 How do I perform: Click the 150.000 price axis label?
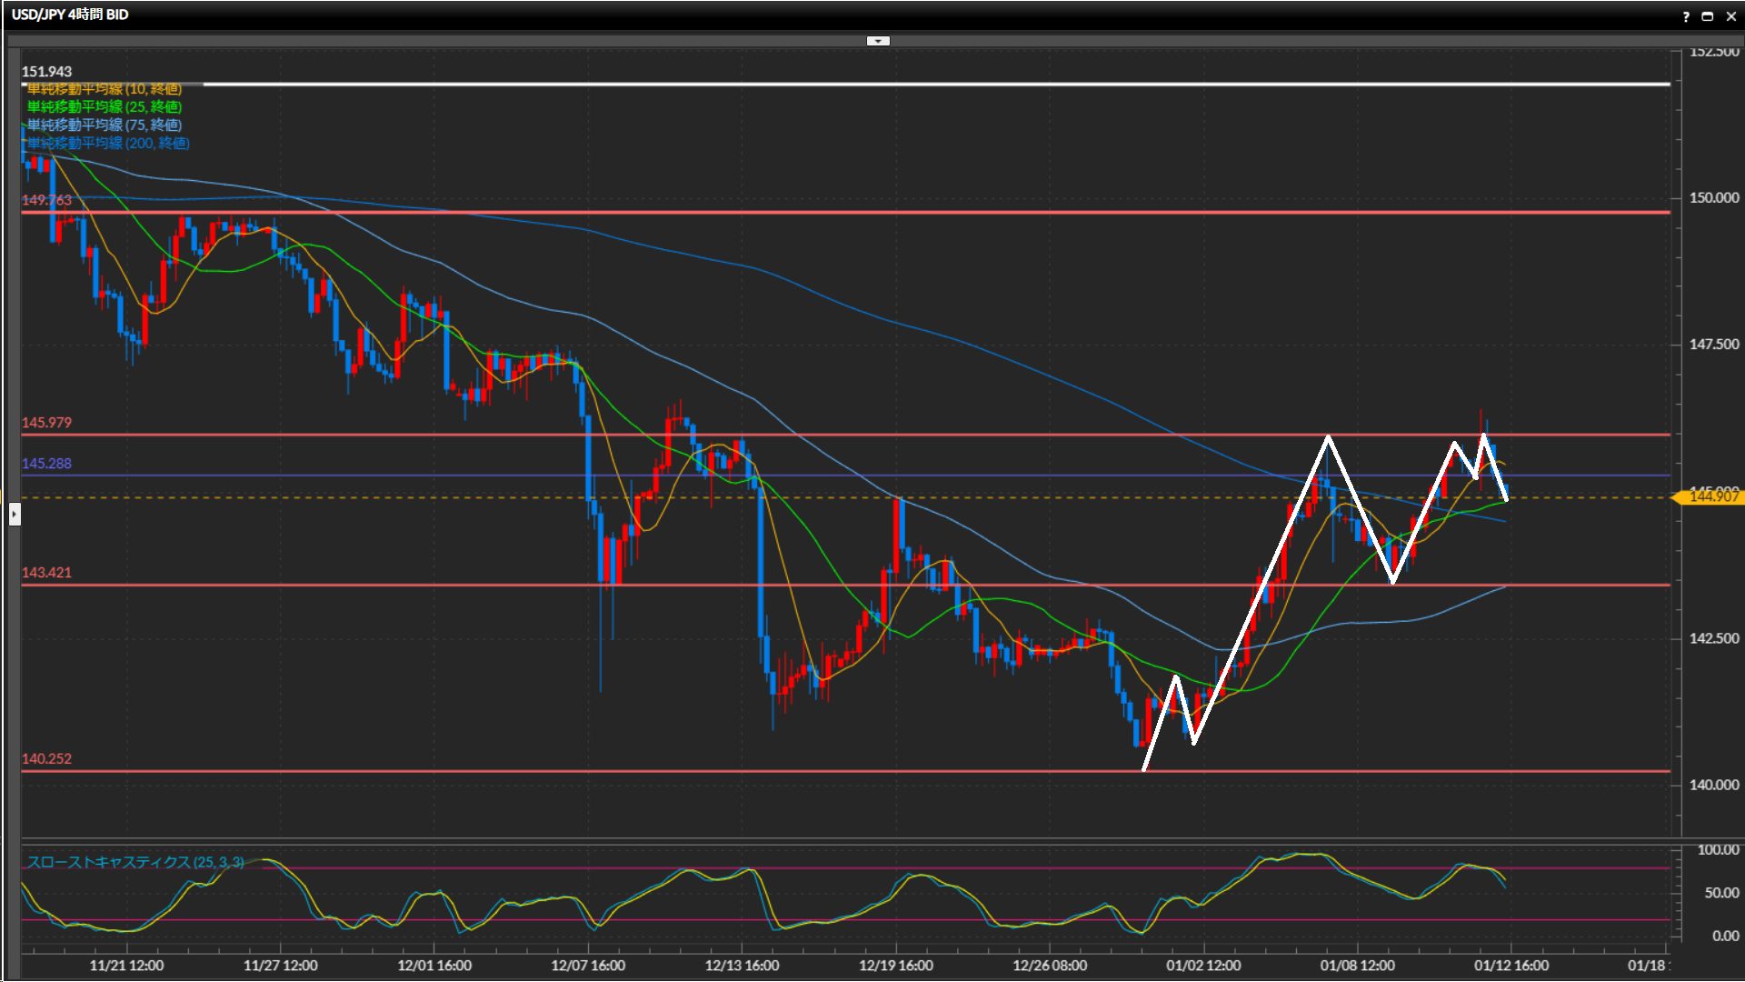[1713, 198]
